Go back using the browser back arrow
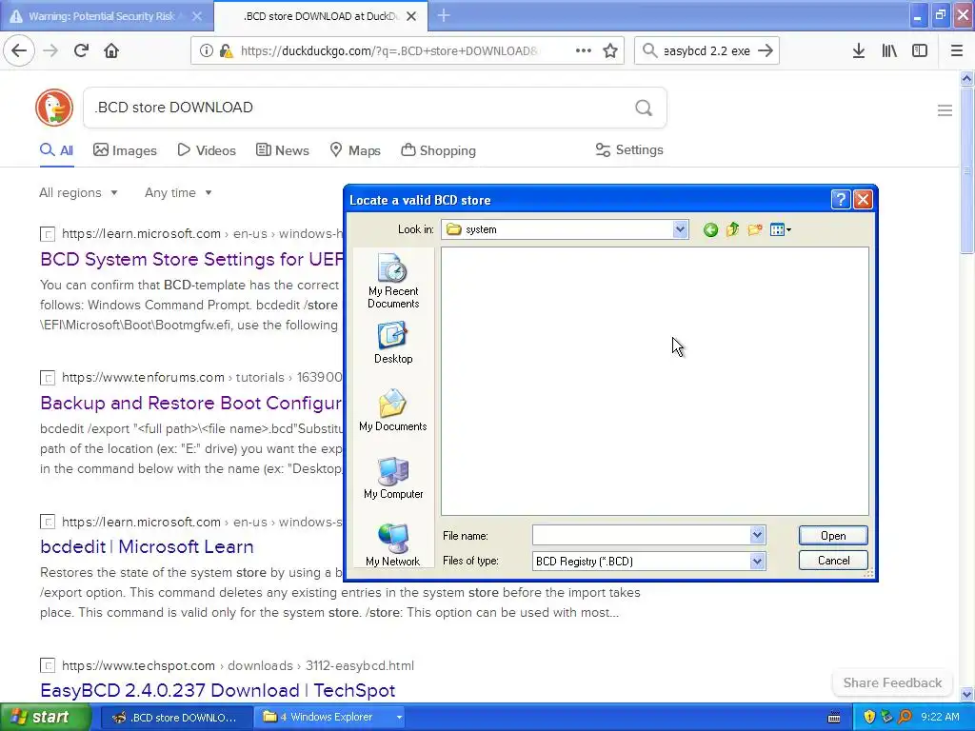975x731 pixels. [x=19, y=50]
